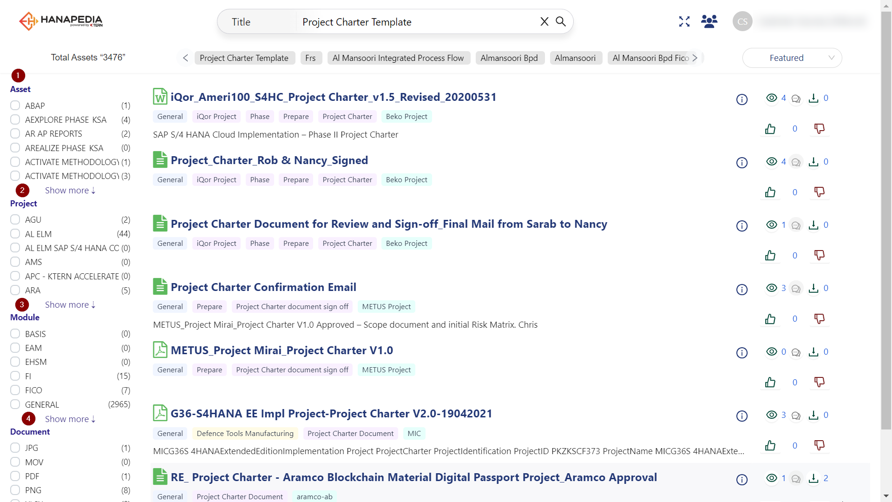Open info icon for iQor_Ameri100 charter
This screenshot has width=892, height=502.
coord(742,99)
